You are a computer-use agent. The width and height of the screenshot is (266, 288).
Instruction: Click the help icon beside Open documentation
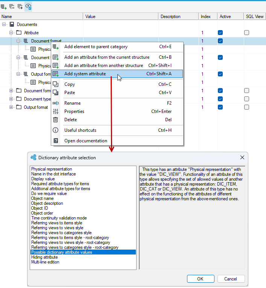point(55,141)
